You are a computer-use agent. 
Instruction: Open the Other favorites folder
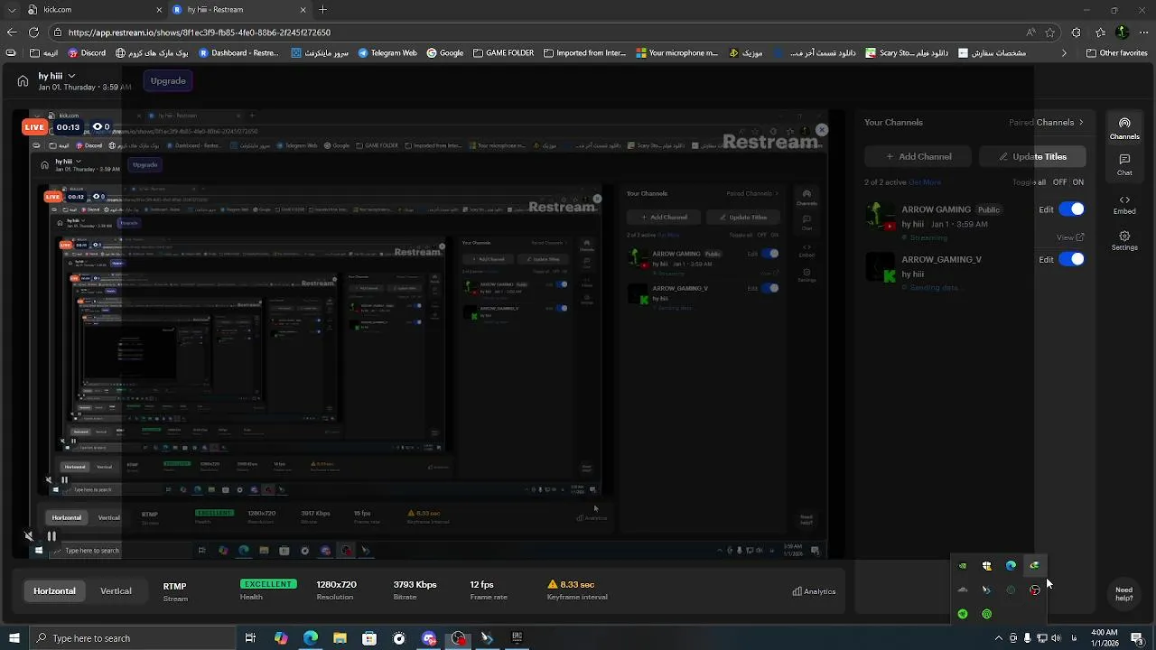[x=1115, y=53]
